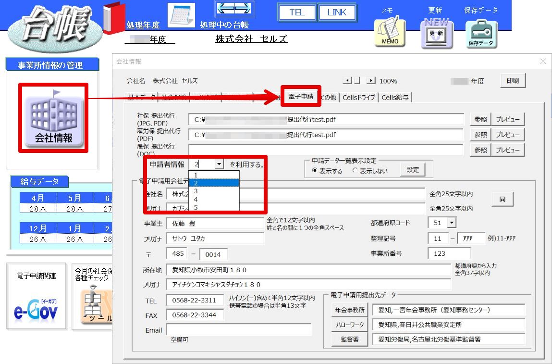The height and width of the screenshot is (364, 552).
Task: Click the LINK button
Action: (x=337, y=13)
